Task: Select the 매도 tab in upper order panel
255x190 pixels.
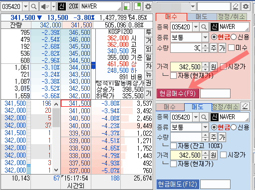Action: 202,17
